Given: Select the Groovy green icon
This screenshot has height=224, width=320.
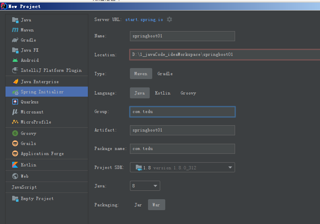Looking at the screenshot, I should pos(15,133).
